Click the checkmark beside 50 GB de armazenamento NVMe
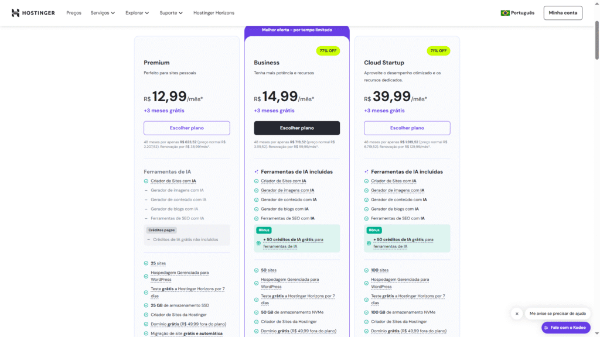The image size is (600, 337). [257, 312]
